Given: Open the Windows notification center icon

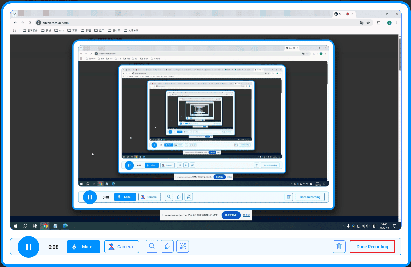Looking at the screenshot, I should tap(394, 226).
